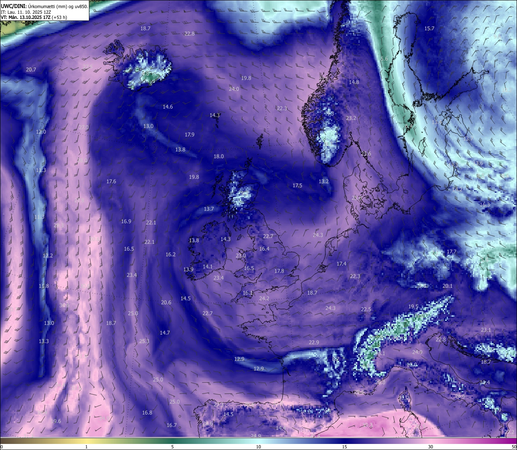Click the colorbar tick label "5"
This screenshot has width=517, height=450.
click(172, 447)
